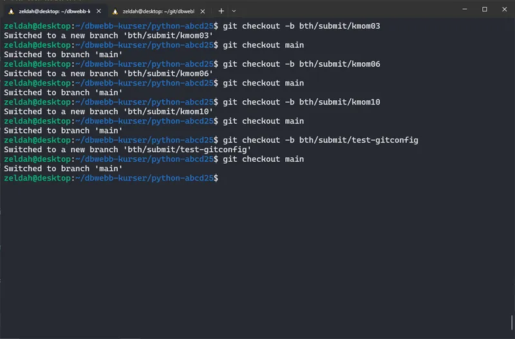The width and height of the screenshot is (515, 339).
Task: Click the empty title bar area beside the tabs
Action: click(x=348, y=10)
